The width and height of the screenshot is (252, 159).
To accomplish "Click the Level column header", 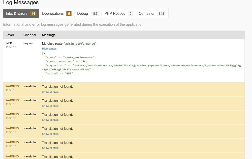I will (x=10, y=35).
